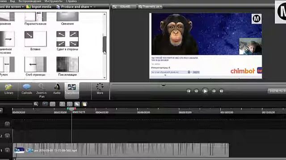Click the fast-forward step button
Screen dimensions: 286x160
214,91
